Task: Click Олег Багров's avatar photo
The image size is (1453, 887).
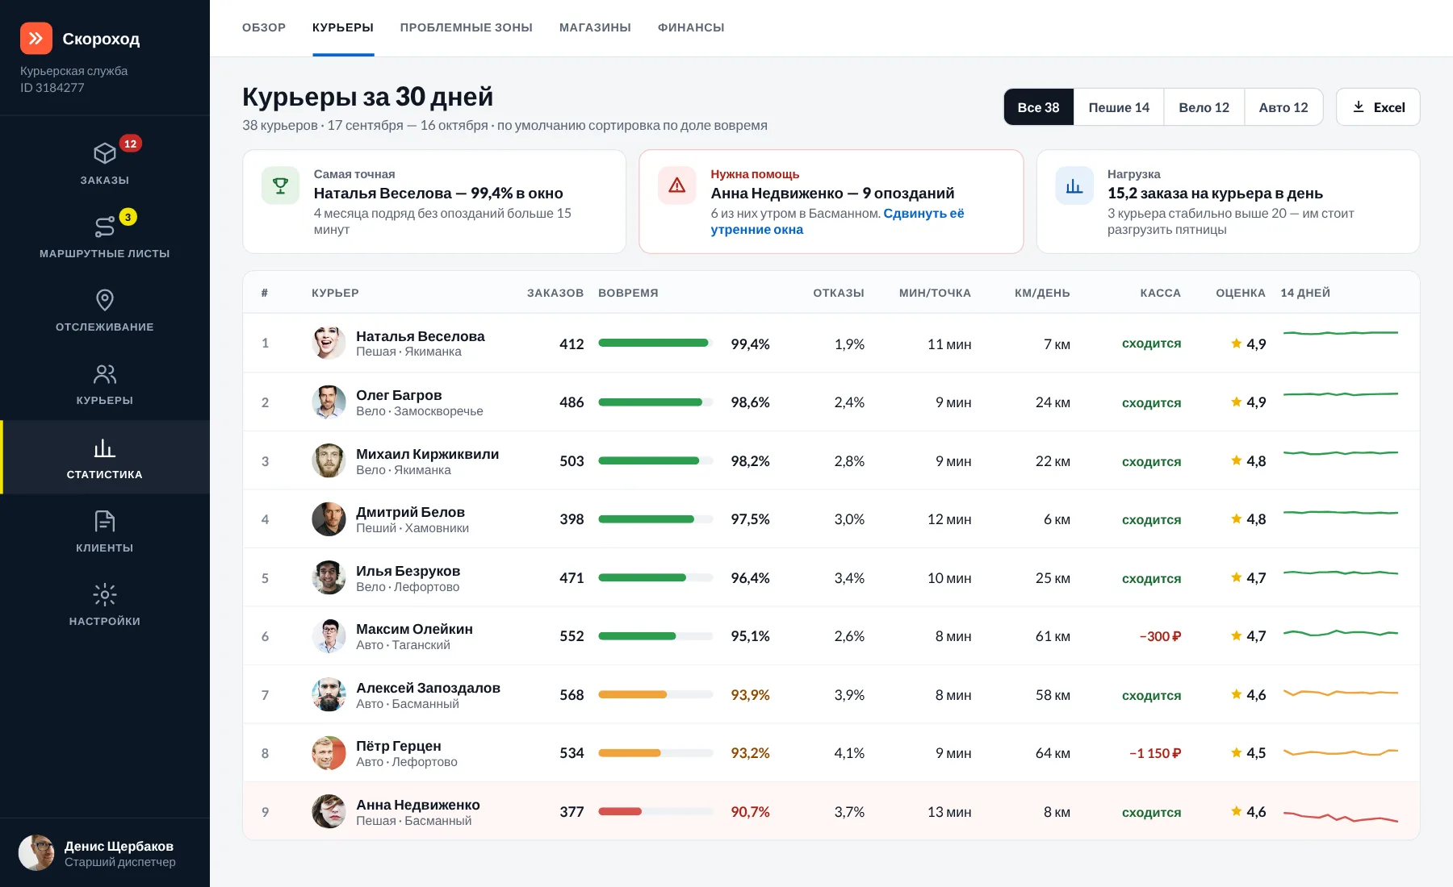Action: pyautogui.click(x=329, y=402)
